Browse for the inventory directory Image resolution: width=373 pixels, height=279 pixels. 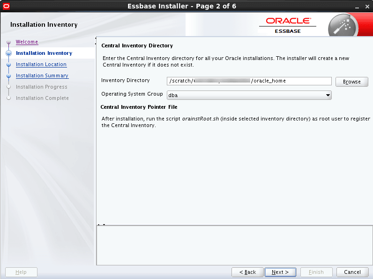(x=351, y=82)
